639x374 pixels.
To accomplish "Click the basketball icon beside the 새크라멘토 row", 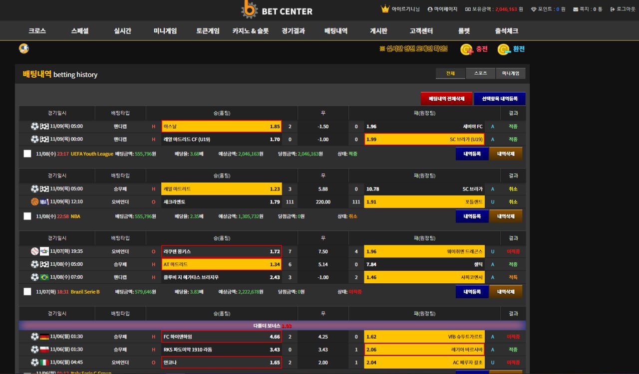I will pyautogui.click(x=34, y=202).
